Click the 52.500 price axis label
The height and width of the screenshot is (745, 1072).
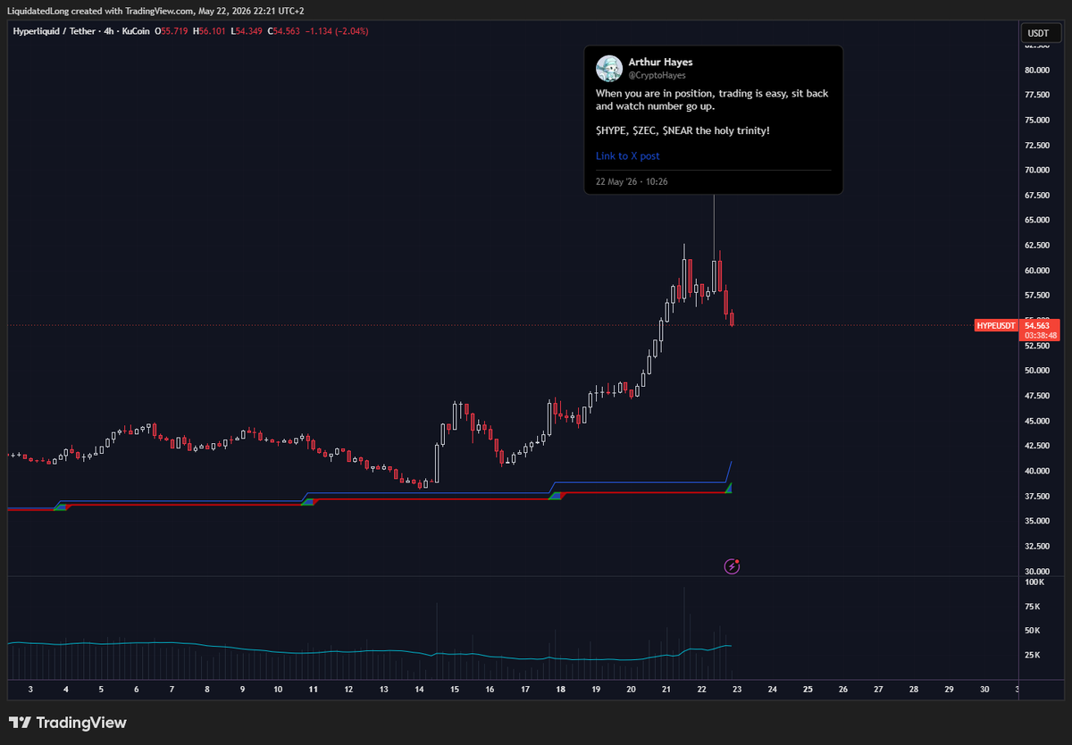(1036, 346)
